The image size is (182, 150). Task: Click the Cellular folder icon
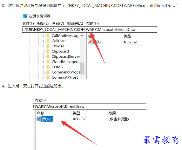click(x=48, y=41)
